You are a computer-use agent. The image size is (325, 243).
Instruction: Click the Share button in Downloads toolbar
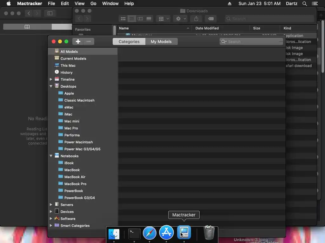pyautogui.click(x=196, y=19)
